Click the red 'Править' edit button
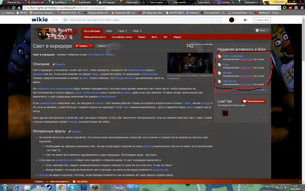305x191 pixels. point(81,46)
